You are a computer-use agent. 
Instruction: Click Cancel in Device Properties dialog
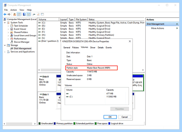point(125,117)
